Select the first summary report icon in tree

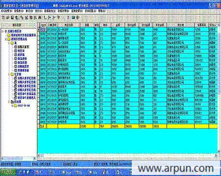point(16,78)
